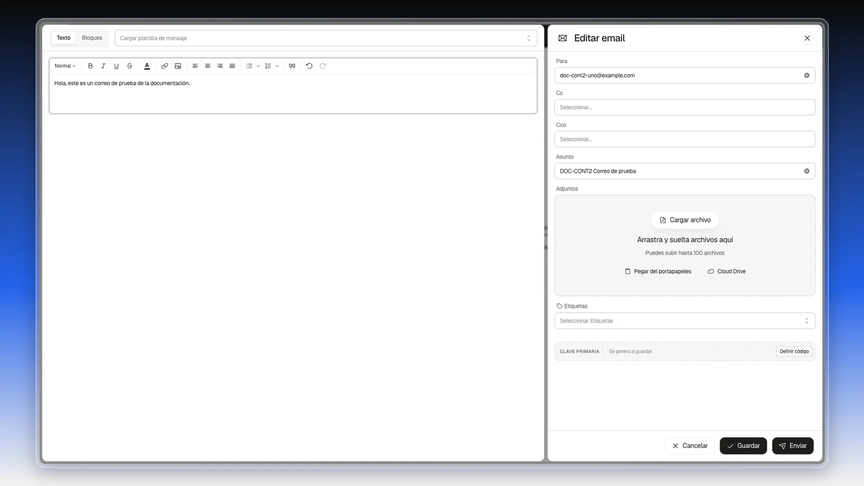This screenshot has width=864, height=486.
Task: Justify the text
Action: [232, 66]
